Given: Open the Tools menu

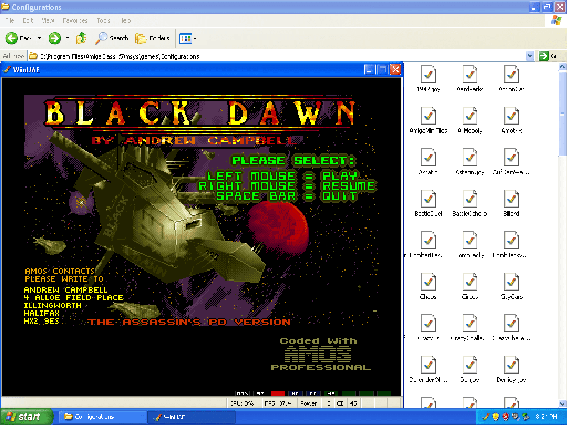Looking at the screenshot, I should (x=104, y=20).
